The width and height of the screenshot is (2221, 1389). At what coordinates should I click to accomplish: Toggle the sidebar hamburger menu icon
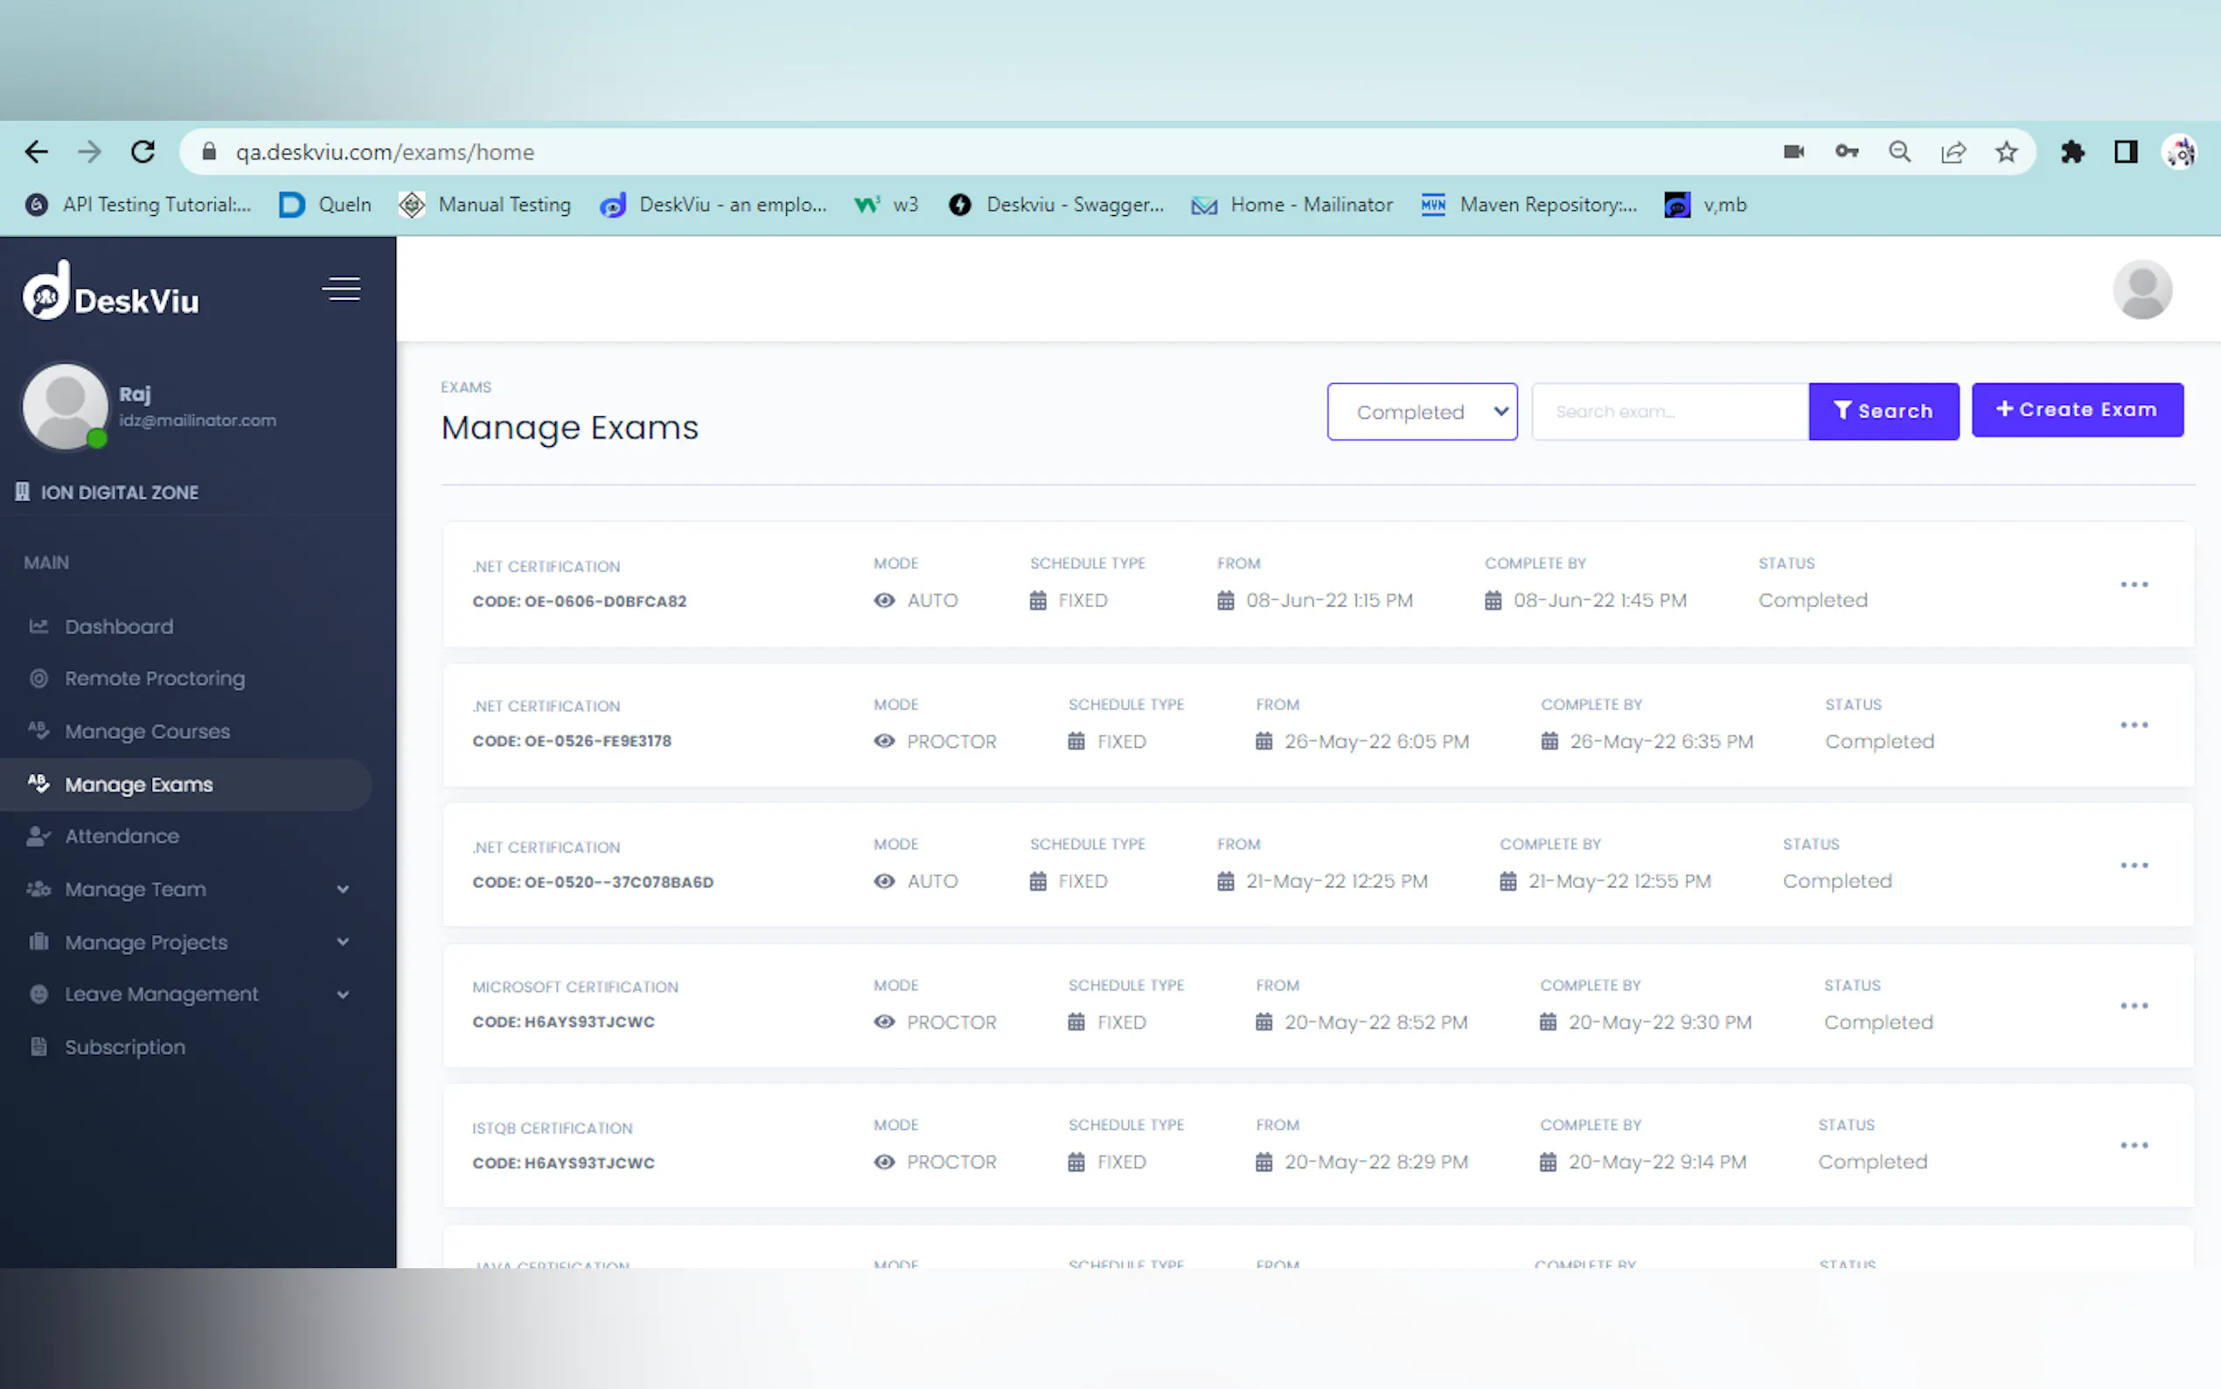pos(341,290)
